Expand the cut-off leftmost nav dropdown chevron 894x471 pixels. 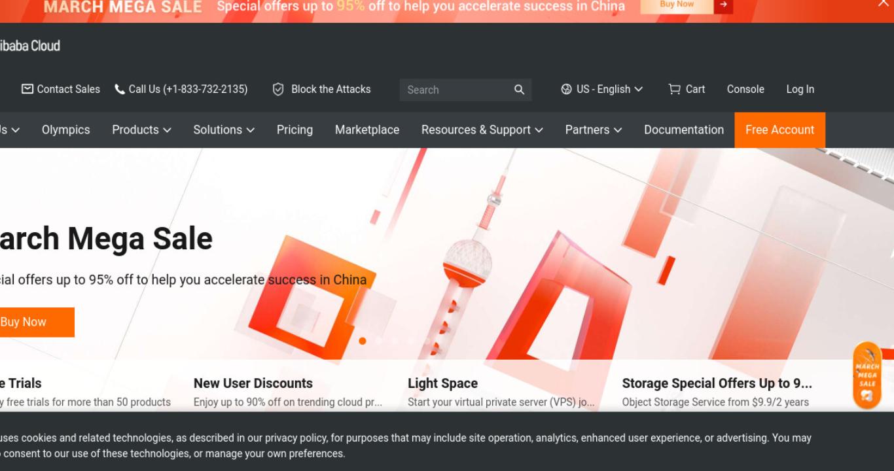pyautogui.click(x=15, y=130)
